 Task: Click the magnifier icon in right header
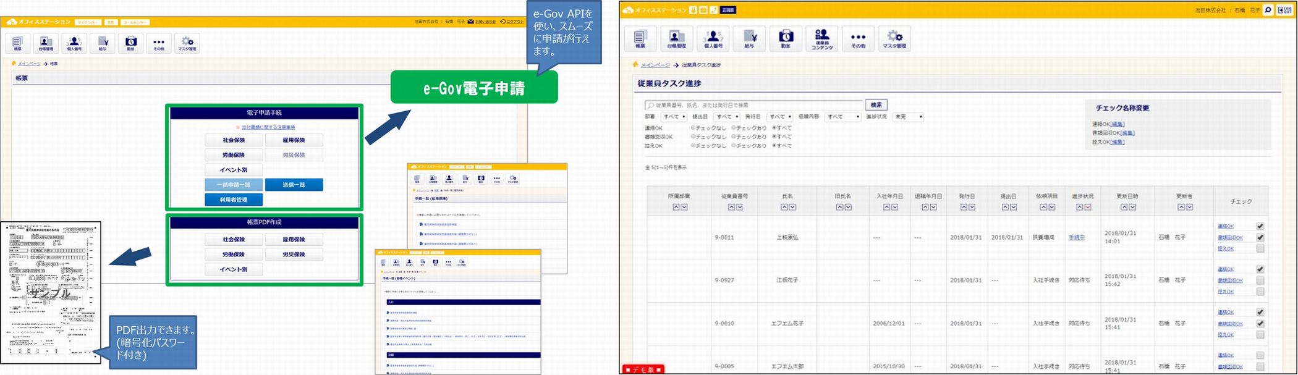click(x=1268, y=10)
